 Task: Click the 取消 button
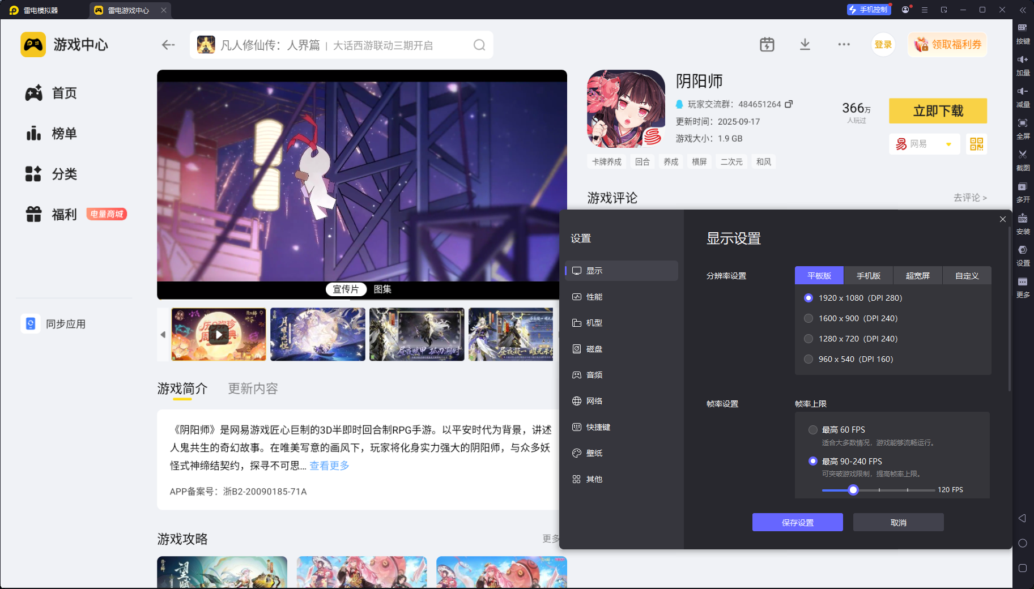point(899,522)
